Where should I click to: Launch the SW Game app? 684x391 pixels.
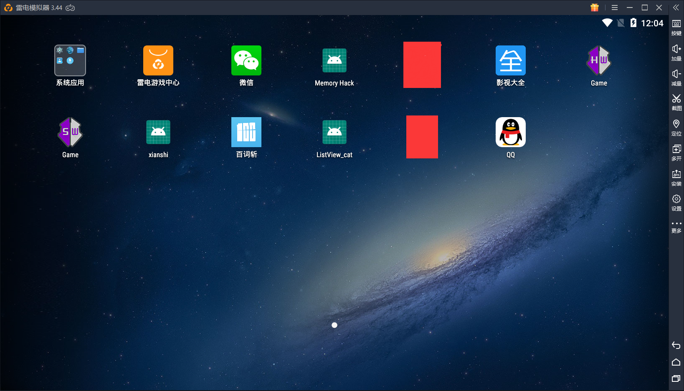pos(70,132)
